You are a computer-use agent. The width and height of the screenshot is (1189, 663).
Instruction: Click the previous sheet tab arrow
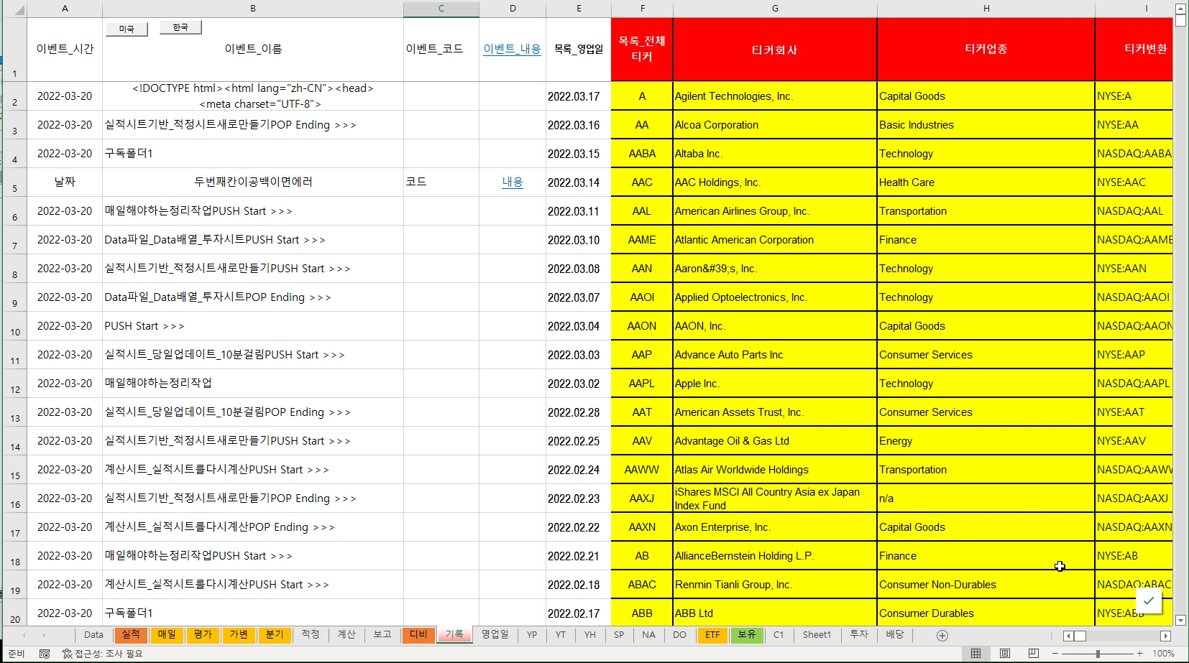click(24, 635)
